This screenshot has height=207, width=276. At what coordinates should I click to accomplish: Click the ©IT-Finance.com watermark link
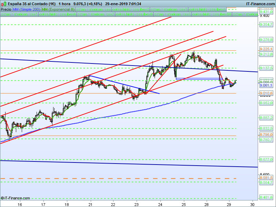coord(15,198)
